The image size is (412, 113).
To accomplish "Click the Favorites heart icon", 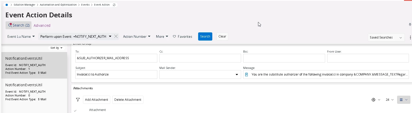I will 174,36.
